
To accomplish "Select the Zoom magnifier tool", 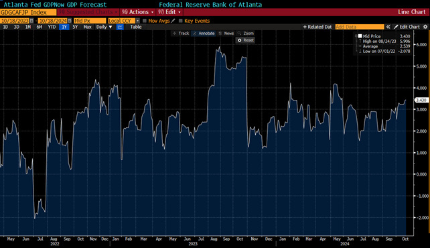I will pyautogui.click(x=246, y=34).
